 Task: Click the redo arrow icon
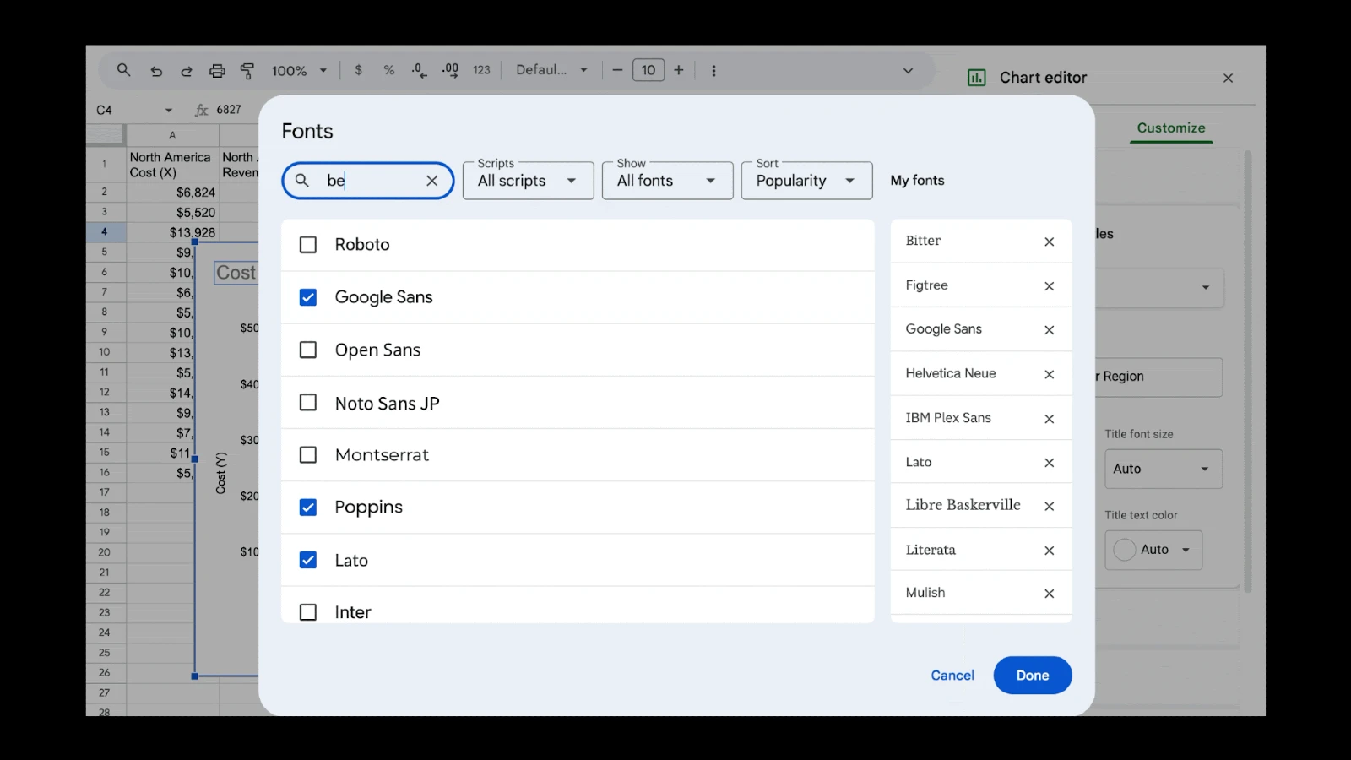pyautogui.click(x=187, y=71)
